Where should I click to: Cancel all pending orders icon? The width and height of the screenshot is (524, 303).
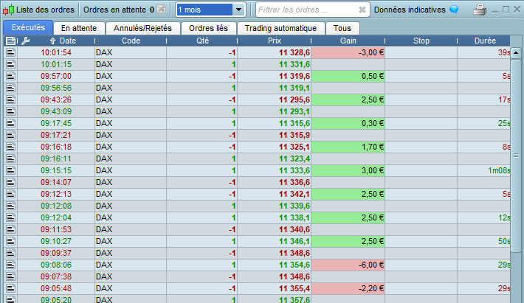tap(162, 10)
